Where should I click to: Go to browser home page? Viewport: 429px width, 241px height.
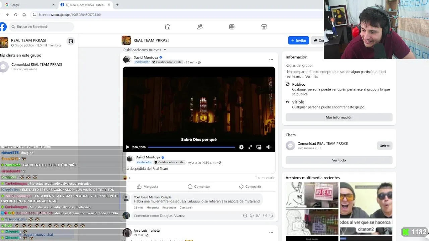(x=24, y=15)
